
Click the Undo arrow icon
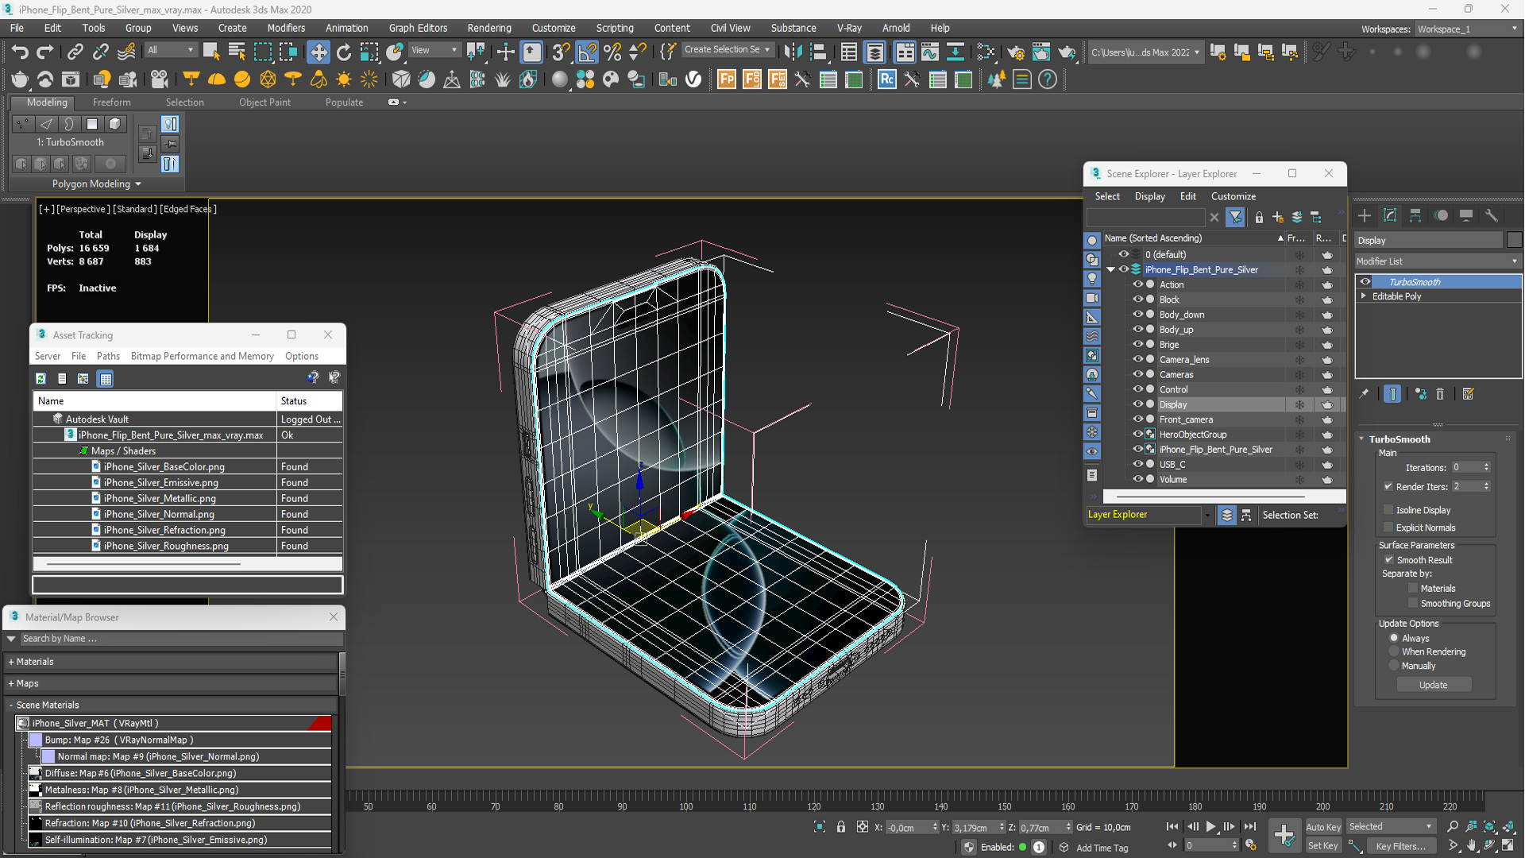click(x=19, y=52)
